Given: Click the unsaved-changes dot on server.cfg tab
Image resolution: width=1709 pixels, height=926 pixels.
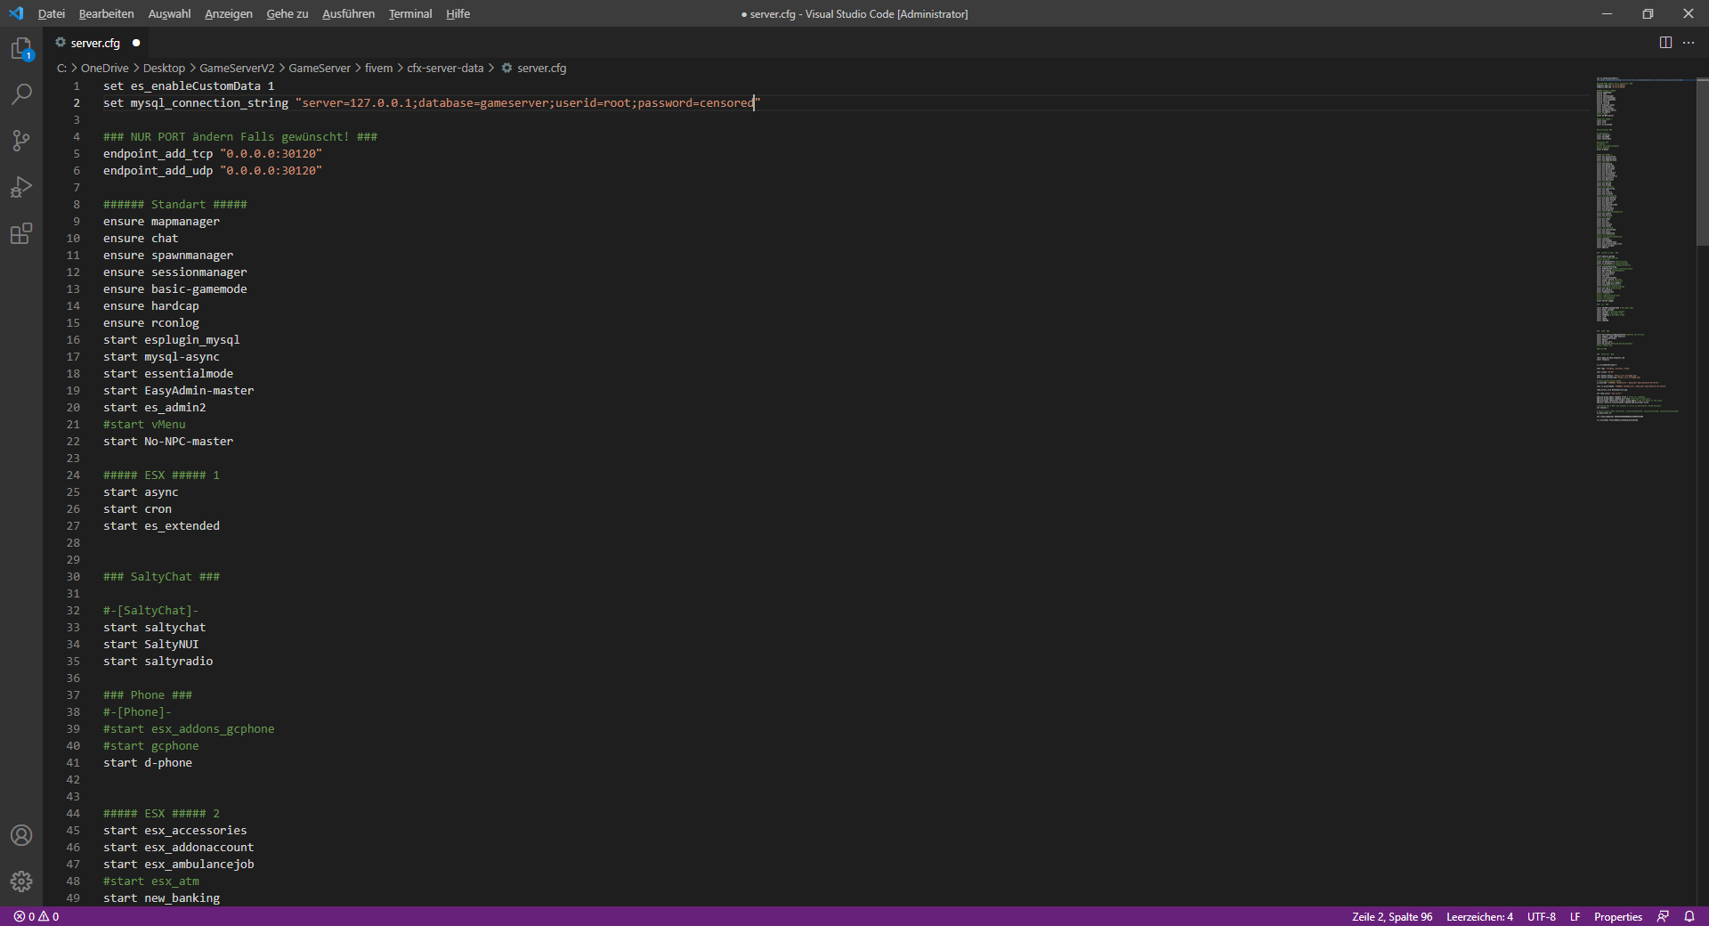Looking at the screenshot, I should tap(136, 43).
